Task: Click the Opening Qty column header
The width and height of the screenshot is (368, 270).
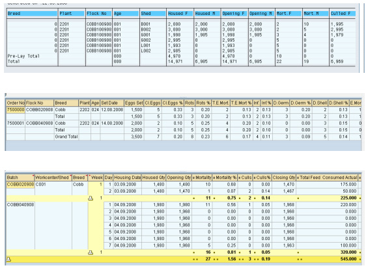Action: pyautogui.click(x=179, y=178)
